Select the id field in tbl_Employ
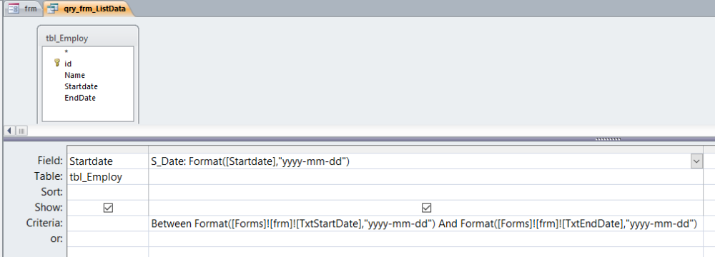Viewport: 715px width, 257px height. pyautogui.click(x=68, y=64)
